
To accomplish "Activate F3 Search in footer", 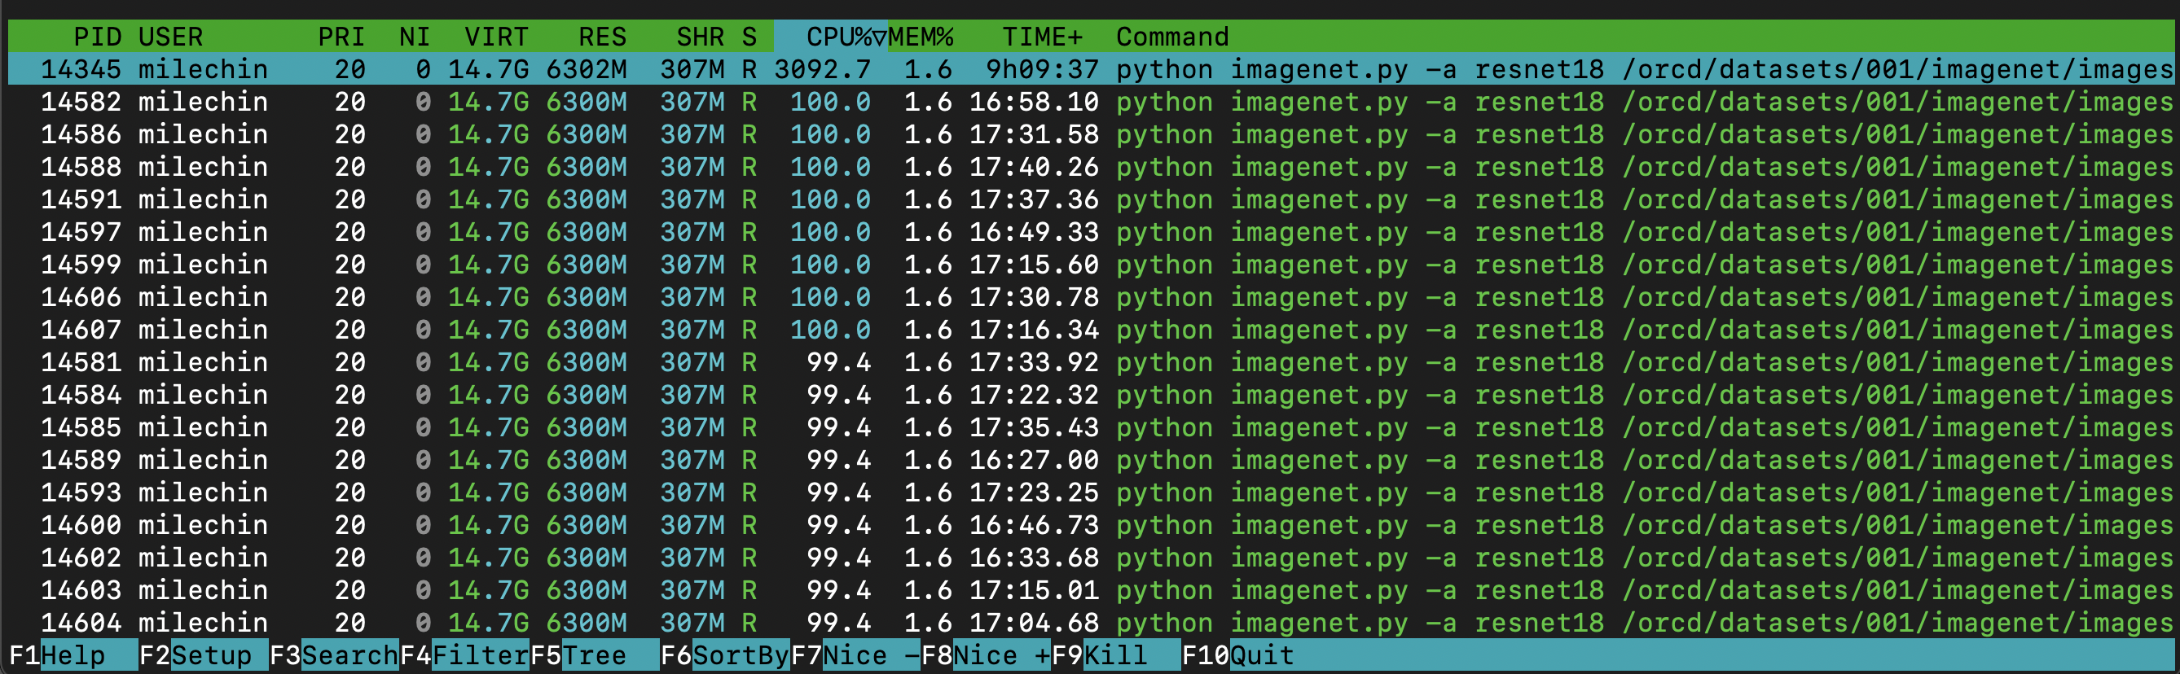I will click(x=332, y=655).
